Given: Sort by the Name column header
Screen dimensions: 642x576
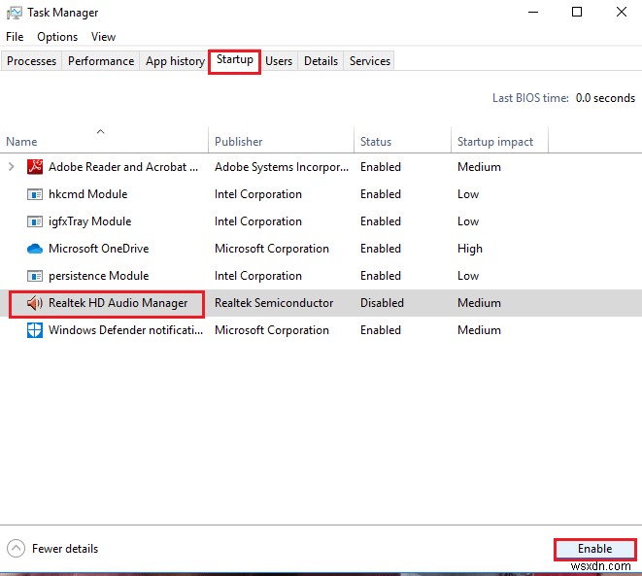Looking at the screenshot, I should tap(104, 141).
